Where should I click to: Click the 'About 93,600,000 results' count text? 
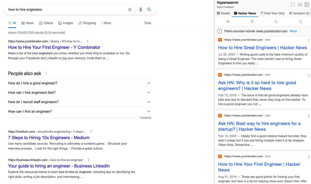point(37,33)
